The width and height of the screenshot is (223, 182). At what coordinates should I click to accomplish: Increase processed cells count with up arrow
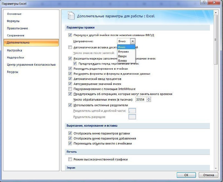[x=149, y=98]
